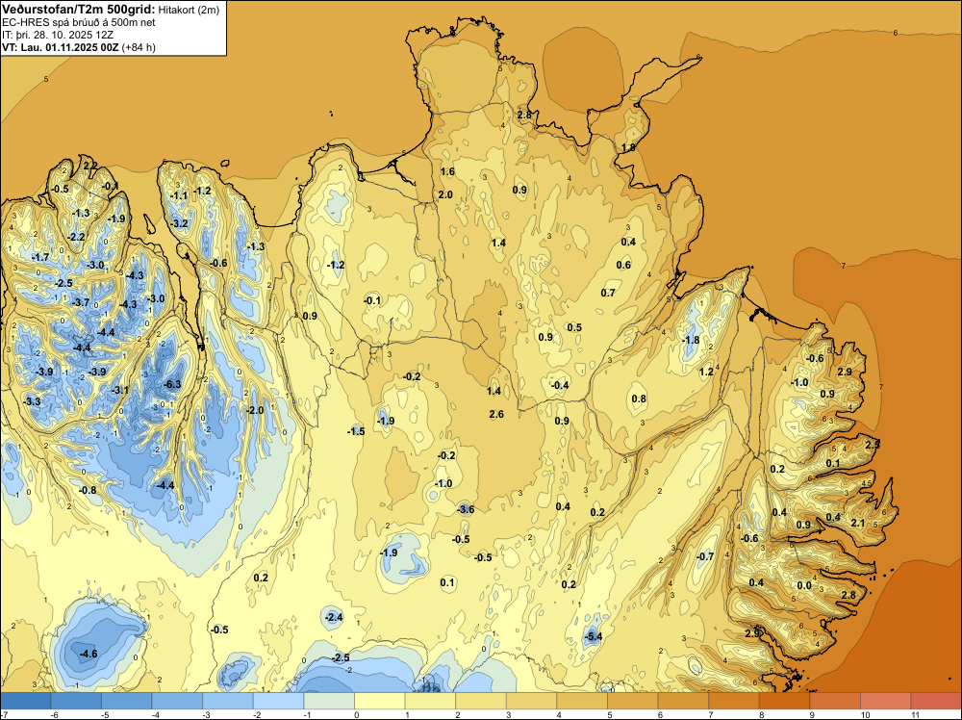Click the -0.8 temperature label
962x720 pixels.
(x=88, y=490)
